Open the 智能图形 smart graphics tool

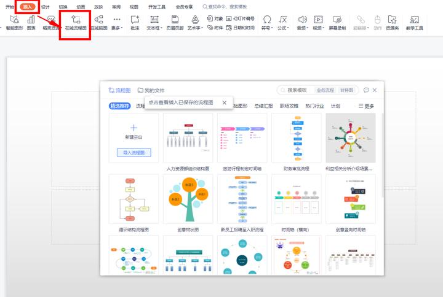(14, 23)
